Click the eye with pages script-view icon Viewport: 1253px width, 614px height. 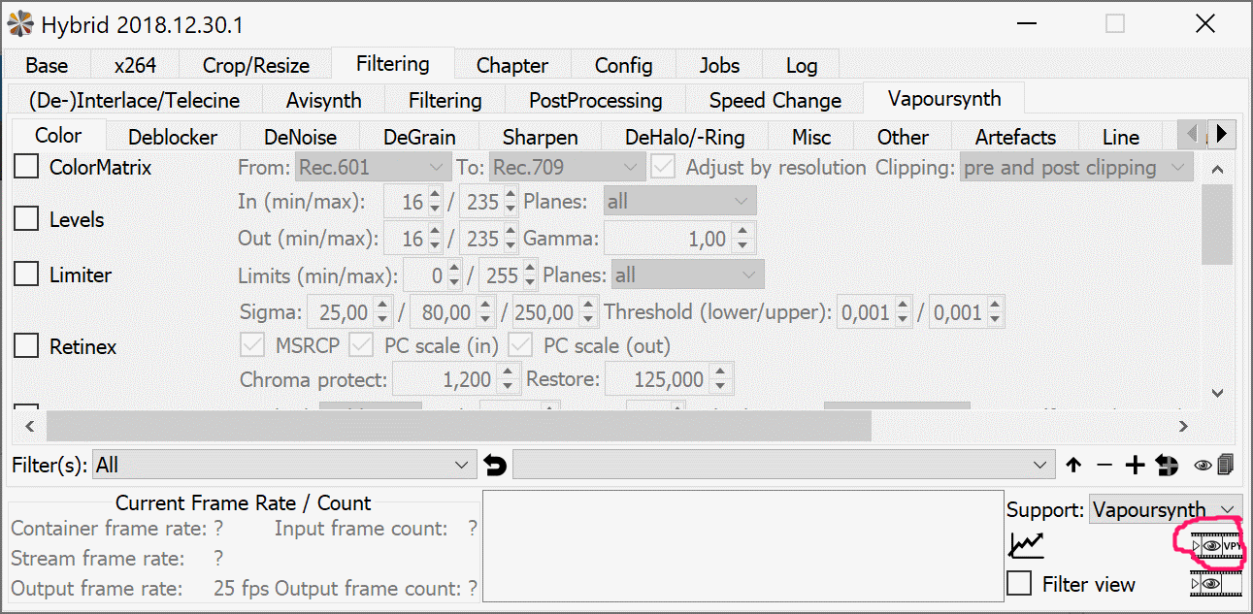pyautogui.click(x=1213, y=466)
